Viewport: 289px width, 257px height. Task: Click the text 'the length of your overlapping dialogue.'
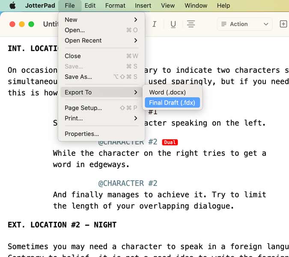tap(143, 206)
